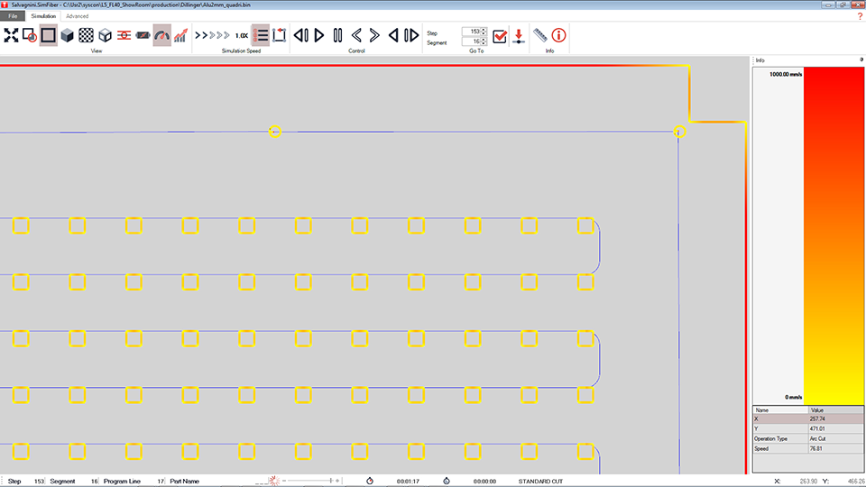Play the simulation
The height and width of the screenshot is (487, 866).
point(319,35)
